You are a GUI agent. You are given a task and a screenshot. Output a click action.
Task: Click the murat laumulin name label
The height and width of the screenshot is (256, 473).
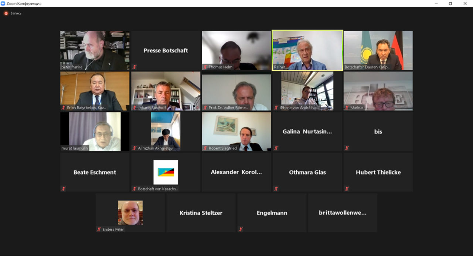(75, 148)
